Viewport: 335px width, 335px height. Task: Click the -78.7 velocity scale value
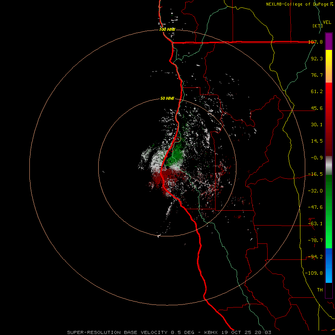[x=315, y=240]
